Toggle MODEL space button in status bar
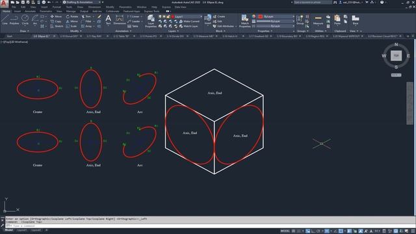The height and width of the screenshot is (234, 416). coord(285,231)
